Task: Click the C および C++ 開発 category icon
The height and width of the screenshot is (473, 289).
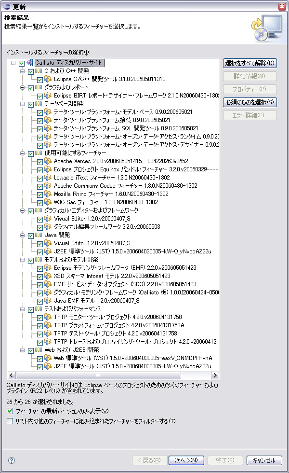Action: 39,71
